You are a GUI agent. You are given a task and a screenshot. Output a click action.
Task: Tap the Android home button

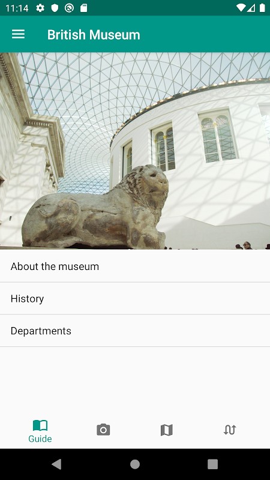click(134, 464)
